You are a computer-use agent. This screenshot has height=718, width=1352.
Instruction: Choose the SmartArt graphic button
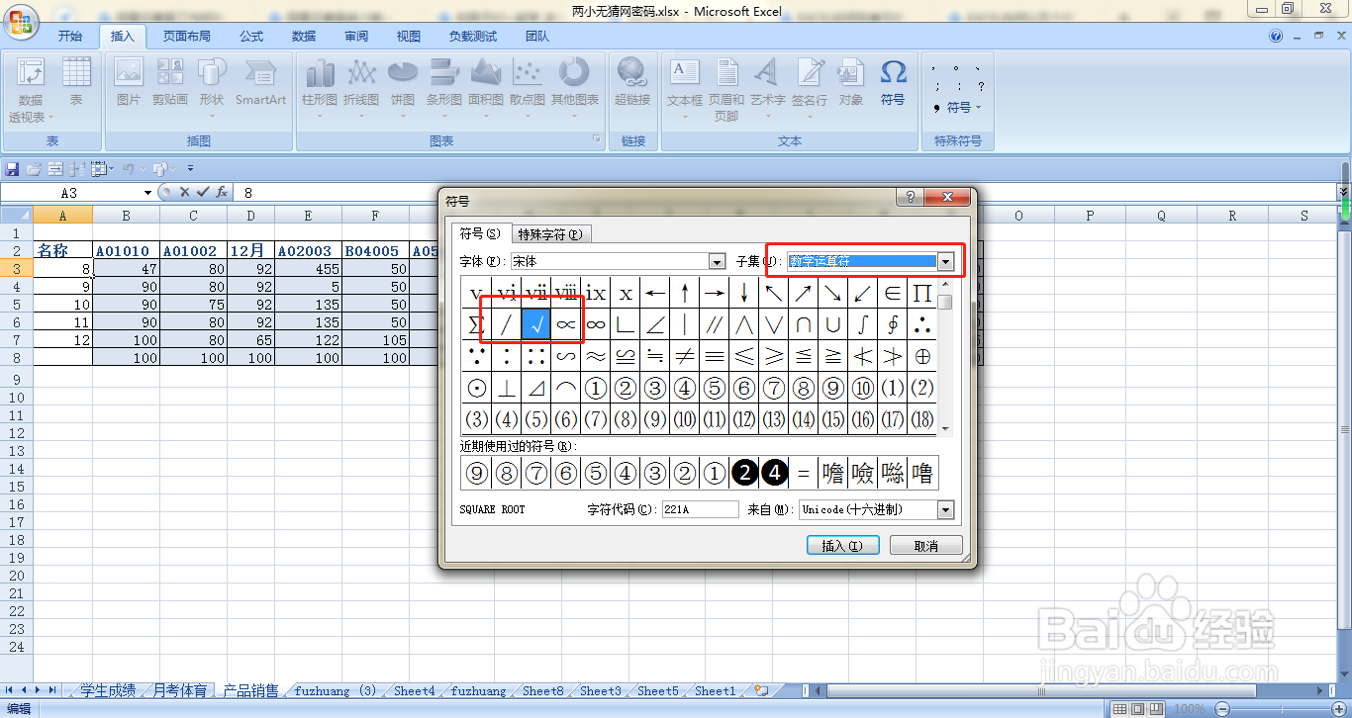260,83
